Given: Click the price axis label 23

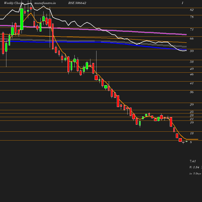Looking at the screenshot, I should tap(191, 115).
